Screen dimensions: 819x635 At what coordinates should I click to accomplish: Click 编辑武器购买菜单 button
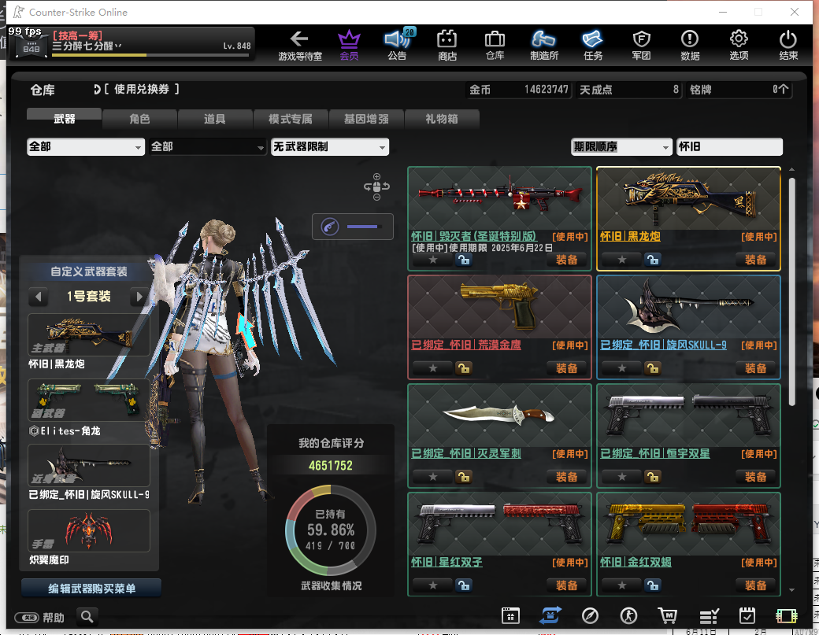point(91,588)
